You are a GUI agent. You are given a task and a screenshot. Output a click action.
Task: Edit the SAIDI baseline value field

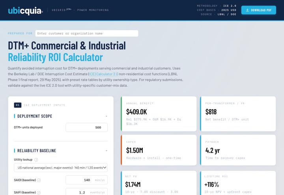[86, 180]
